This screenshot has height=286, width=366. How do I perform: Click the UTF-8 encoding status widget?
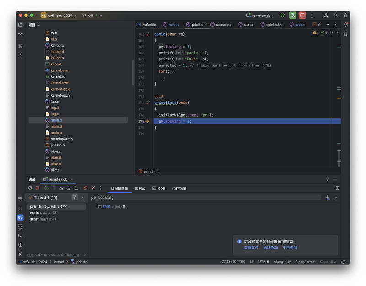point(264,262)
